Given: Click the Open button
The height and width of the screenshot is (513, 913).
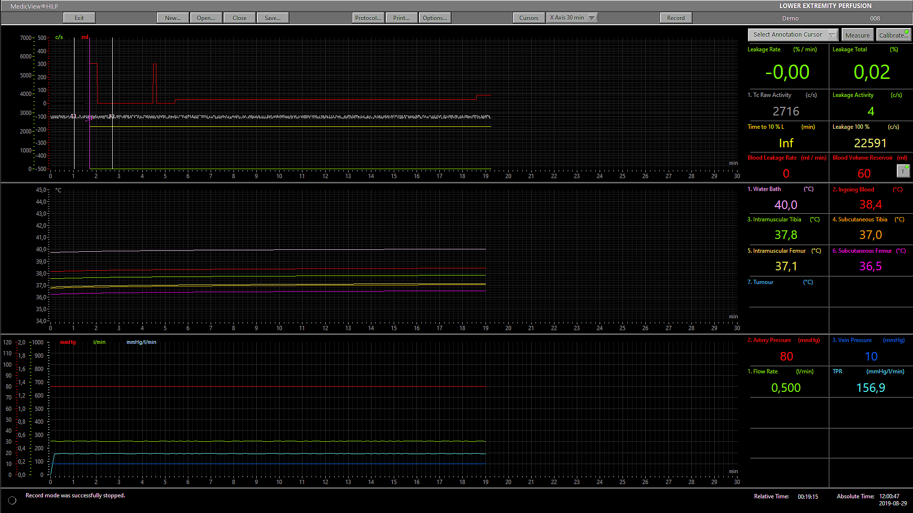Looking at the screenshot, I should pos(206,18).
